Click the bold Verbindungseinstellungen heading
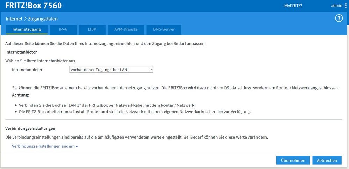Screen dimensions: 349x169 point(30,128)
